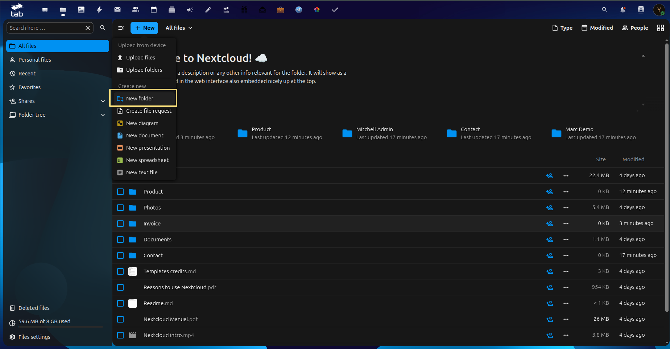
Task: Open the Files app in top bar
Action: click(63, 10)
